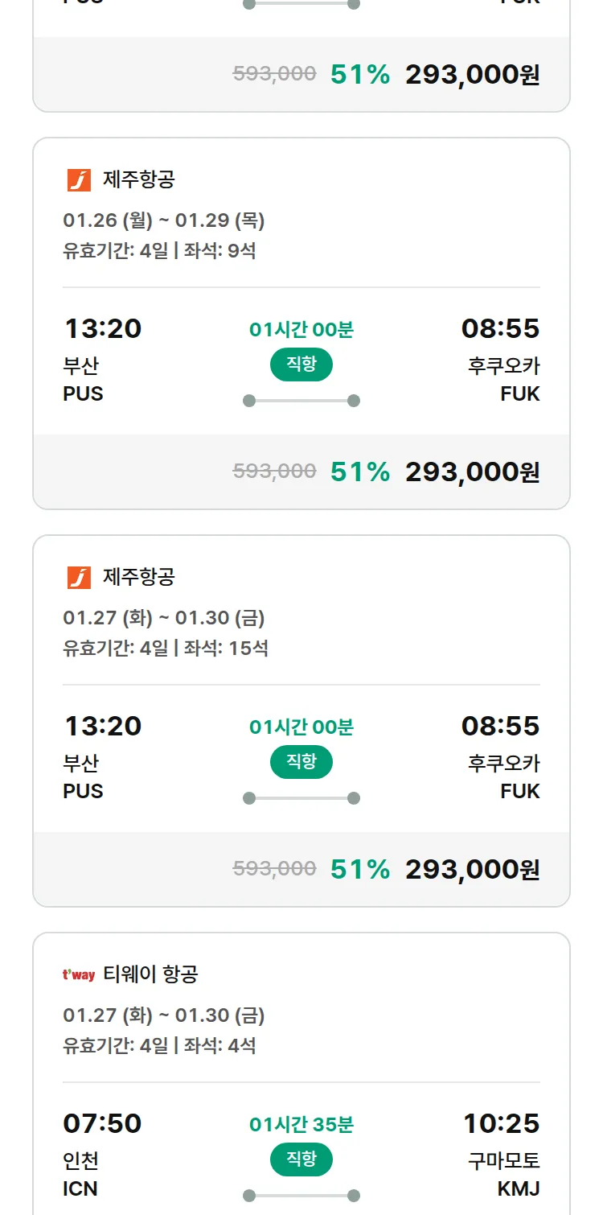Tap the 10:25 Kumamoto arrival time
Viewport: 603px width, 1215px height.
pos(501,1123)
